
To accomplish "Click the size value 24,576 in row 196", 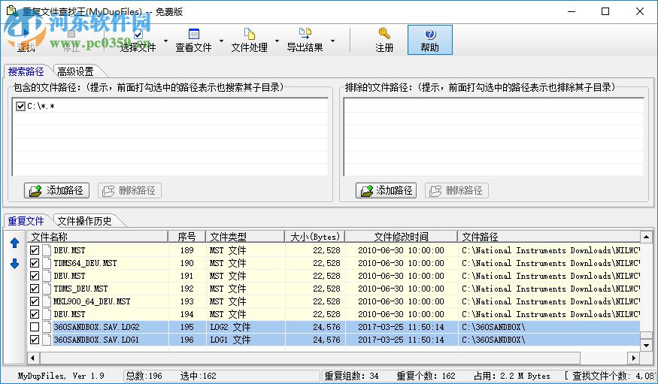I will pyautogui.click(x=326, y=340).
